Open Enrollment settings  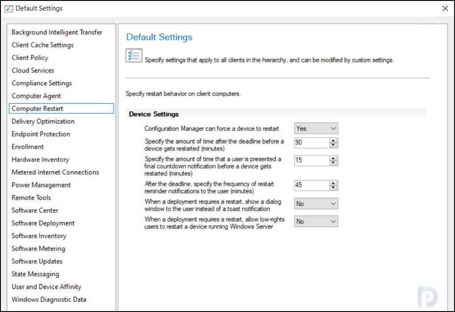28,147
